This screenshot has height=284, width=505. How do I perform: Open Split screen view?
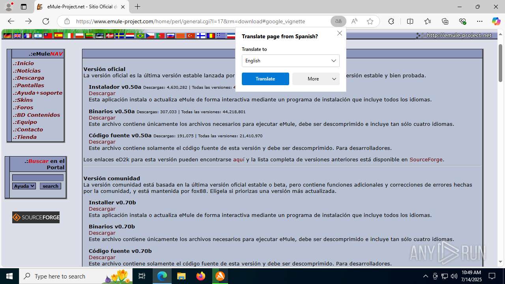(410, 21)
